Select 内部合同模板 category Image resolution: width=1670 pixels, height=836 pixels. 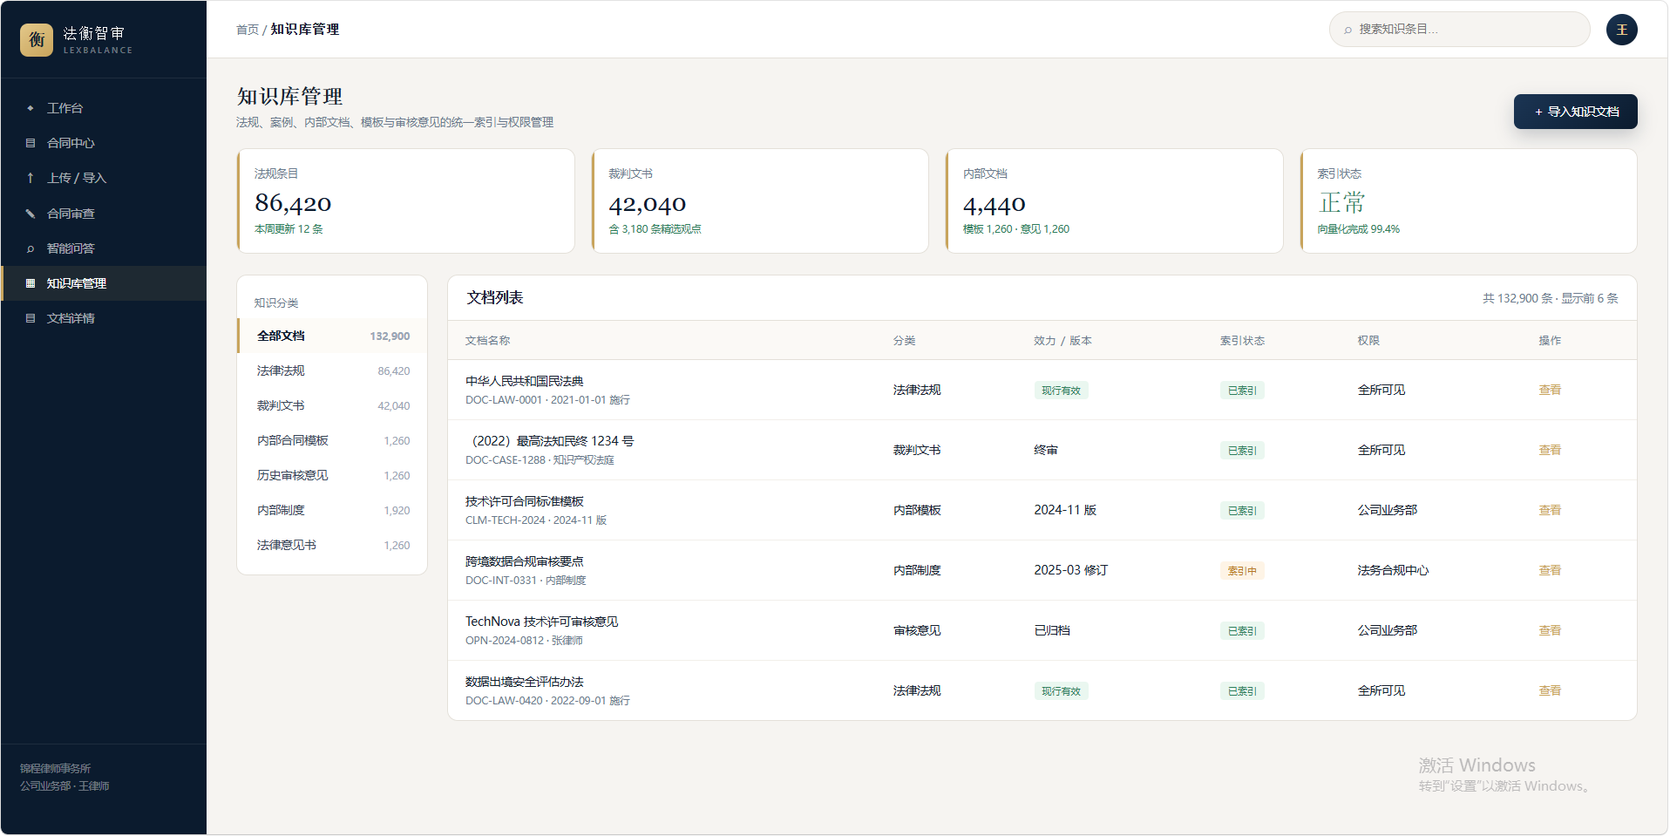[332, 440]
